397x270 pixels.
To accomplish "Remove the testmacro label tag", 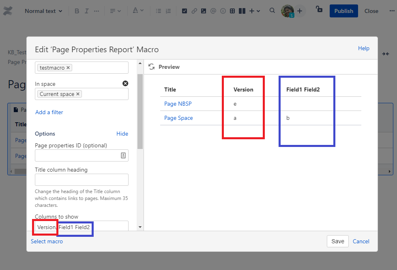I will point(68,68).
